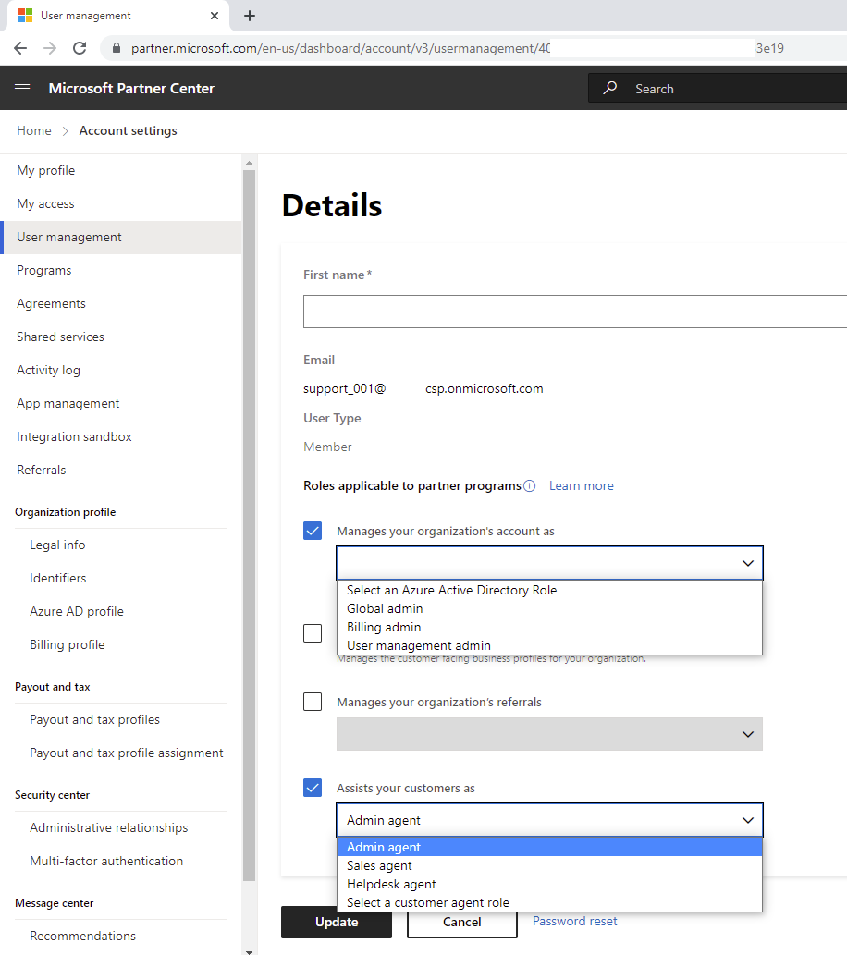
Task: Open the hamburger navigation menu
Action: coord(22,89)
